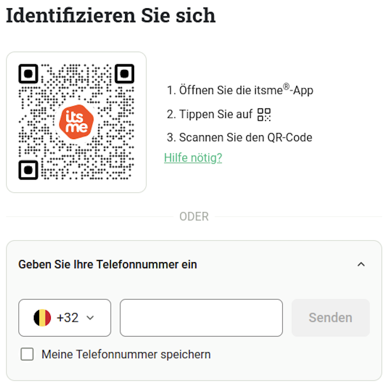Image resolution: width=390 pixels, height=387 pixels.
Task: Click the ODER divider label
Action: pos(194,217)
